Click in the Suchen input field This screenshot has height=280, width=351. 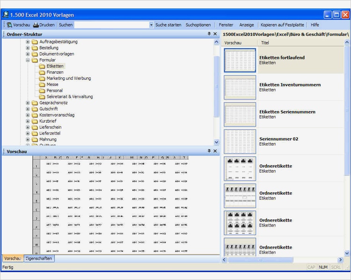(111, 25)
